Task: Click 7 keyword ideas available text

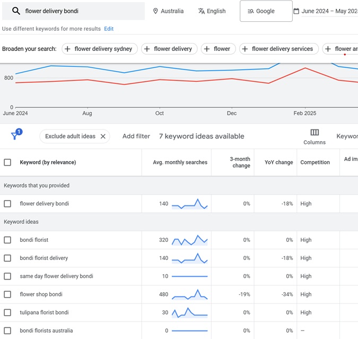Action: click(202, 136)
